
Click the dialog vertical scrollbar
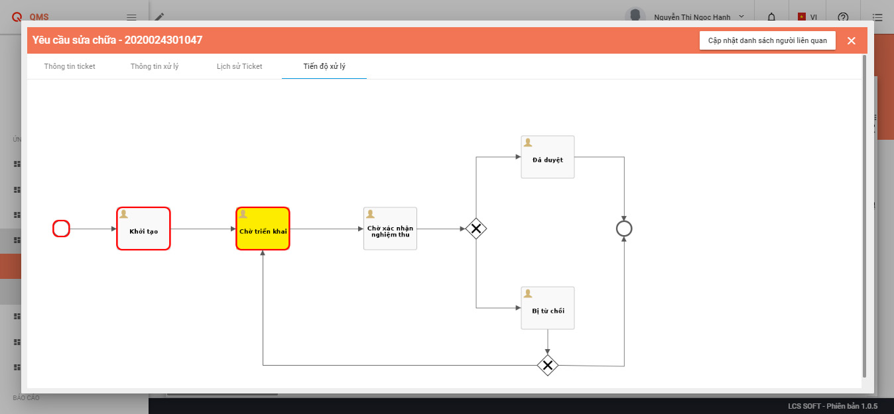click(863, 216)
